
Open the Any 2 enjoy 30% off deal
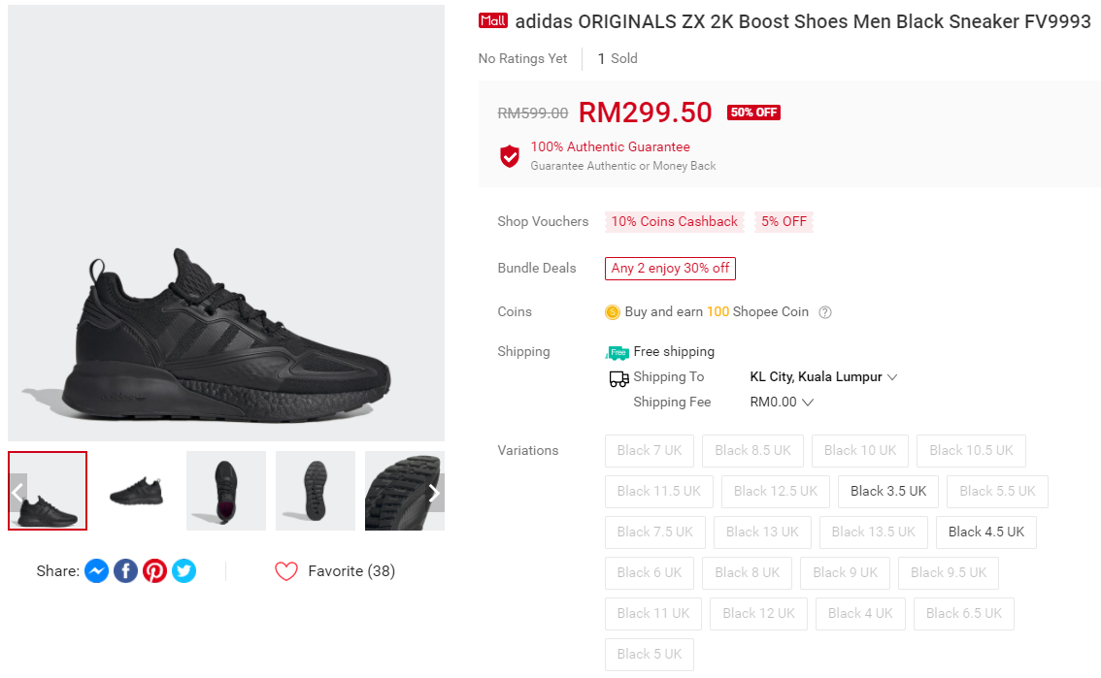click(x=670, y=268)
